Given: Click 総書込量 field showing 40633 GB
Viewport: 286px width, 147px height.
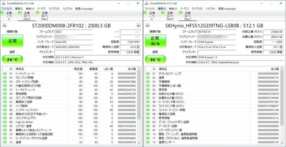Looking at the screenshot, I should [x=273, y=37].
